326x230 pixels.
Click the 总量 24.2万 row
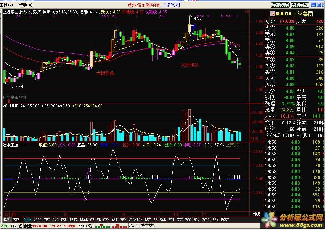pyautogui.click(x=279, y=110)
